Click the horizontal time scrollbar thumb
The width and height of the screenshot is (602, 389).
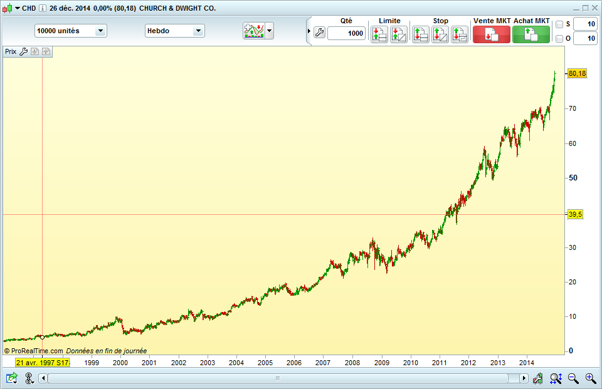278,378
